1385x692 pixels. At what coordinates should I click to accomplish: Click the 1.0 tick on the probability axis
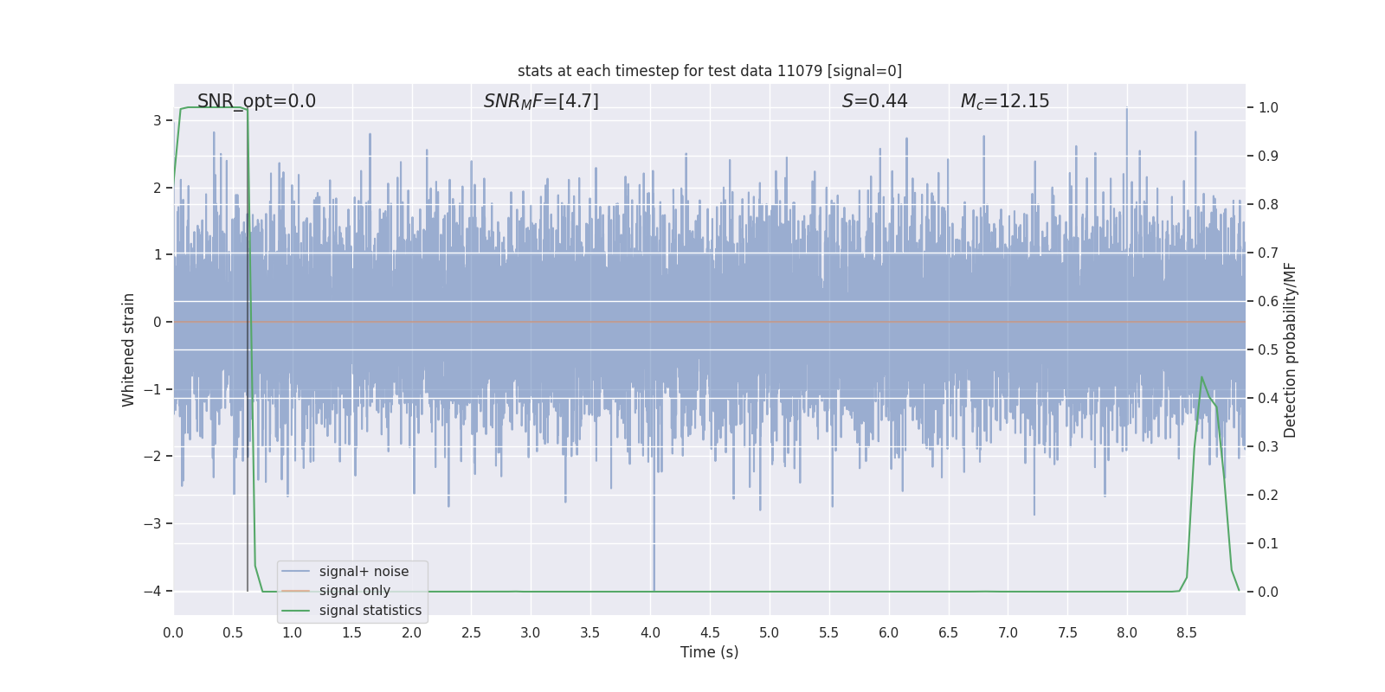pos(1268,108)
